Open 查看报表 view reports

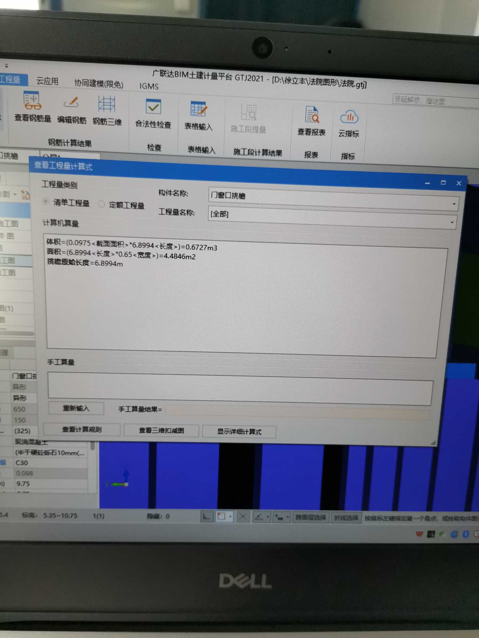tap(311, 121)
